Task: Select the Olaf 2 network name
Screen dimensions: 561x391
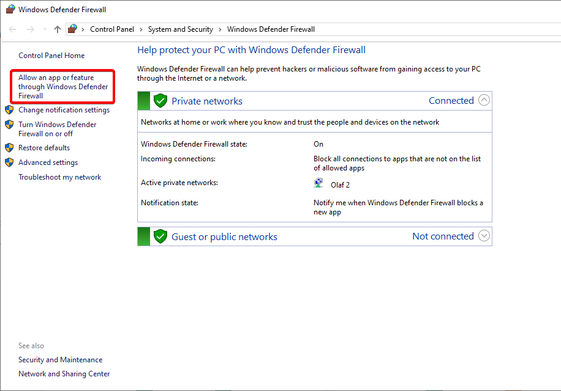Action: [x=340, y=185]
